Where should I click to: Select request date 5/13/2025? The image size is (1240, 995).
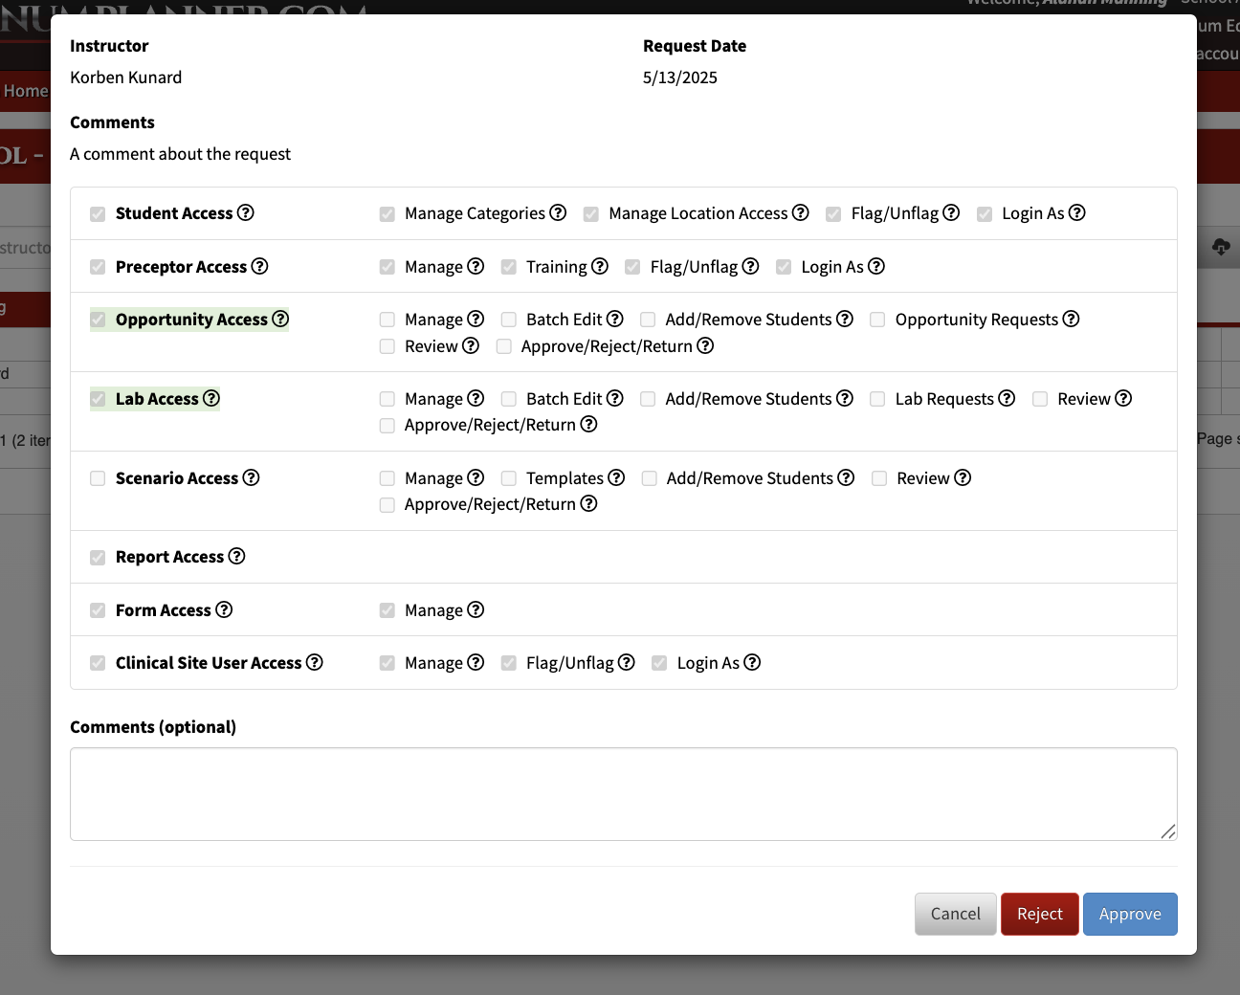coord(680,77)
